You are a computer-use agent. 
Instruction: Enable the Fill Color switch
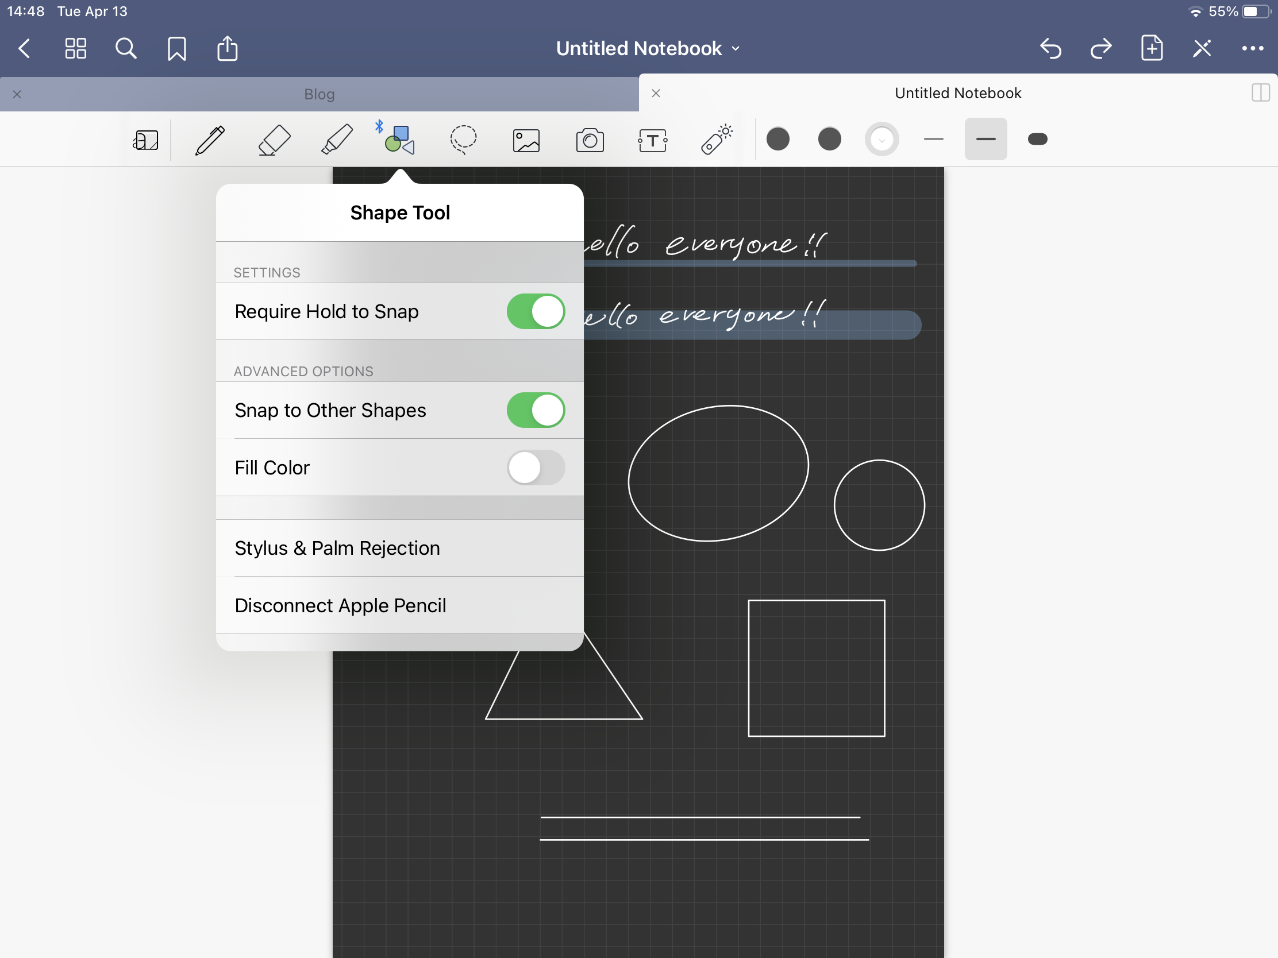(x=536, y=467)
